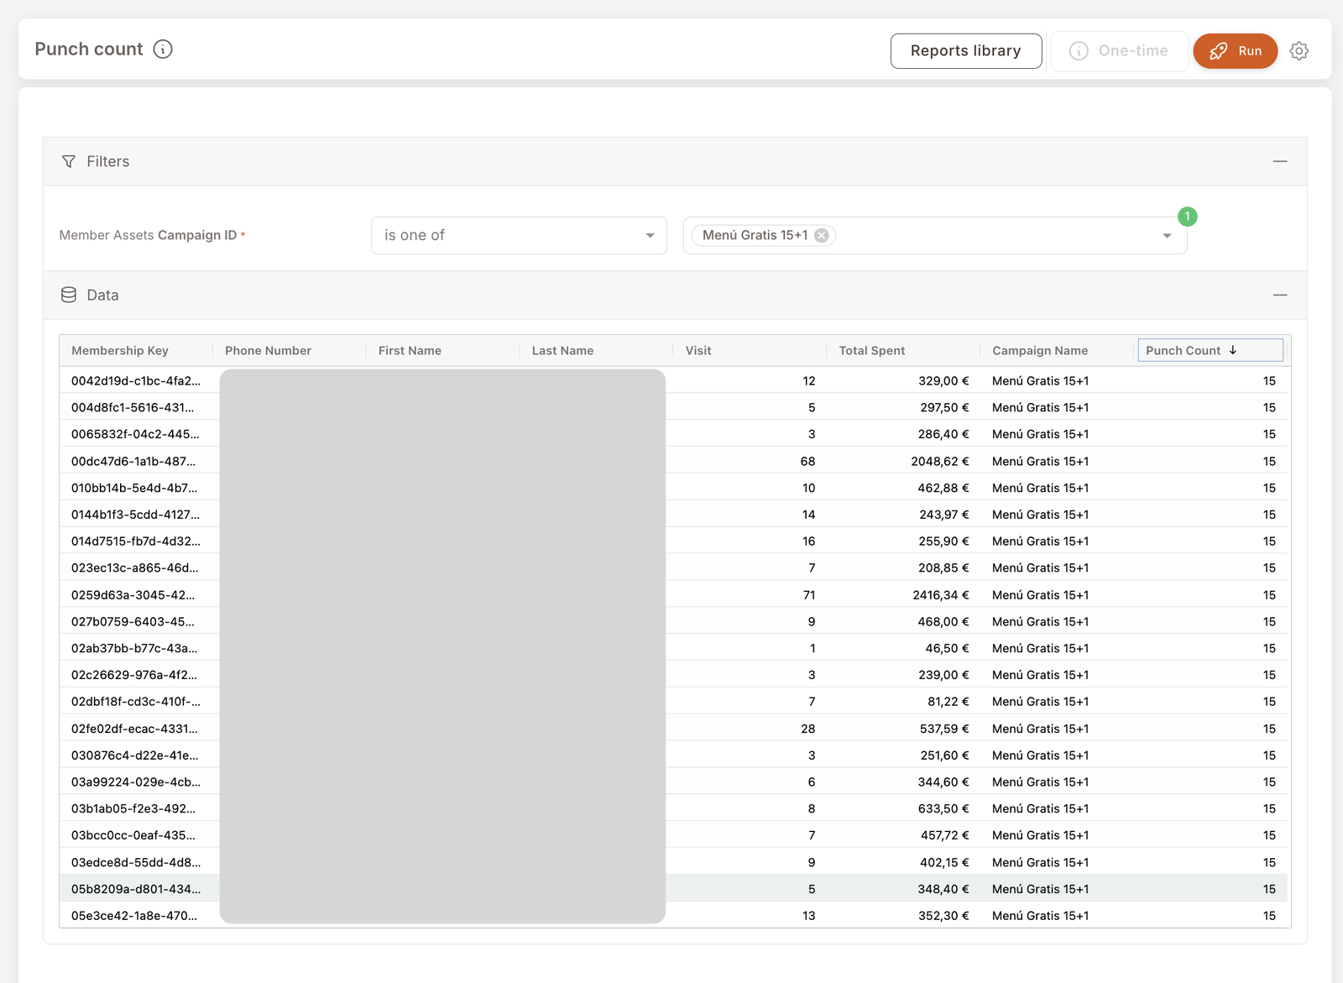Sort by Visit column header
Image resolution: width=1343 pixels, height=983 pixels.
point(698,351)
